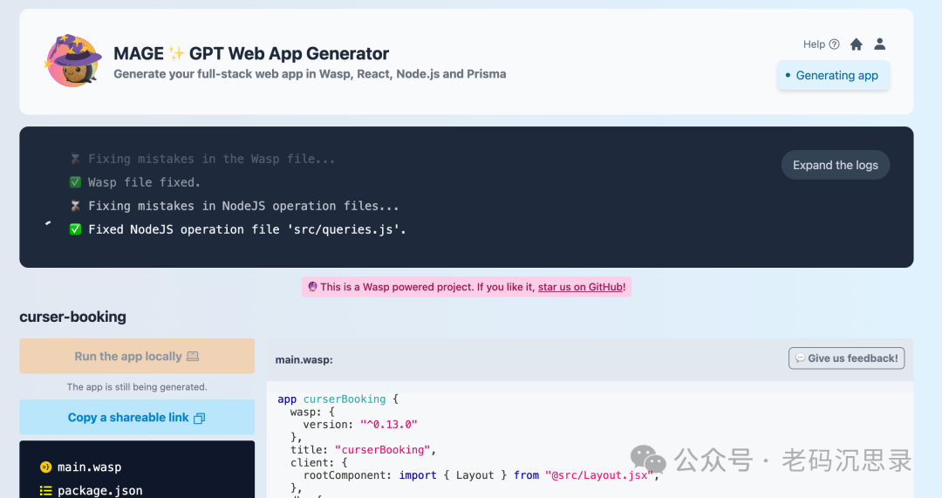
Task: Click the speech bubble feedback icon
Action: click(800, 358)
